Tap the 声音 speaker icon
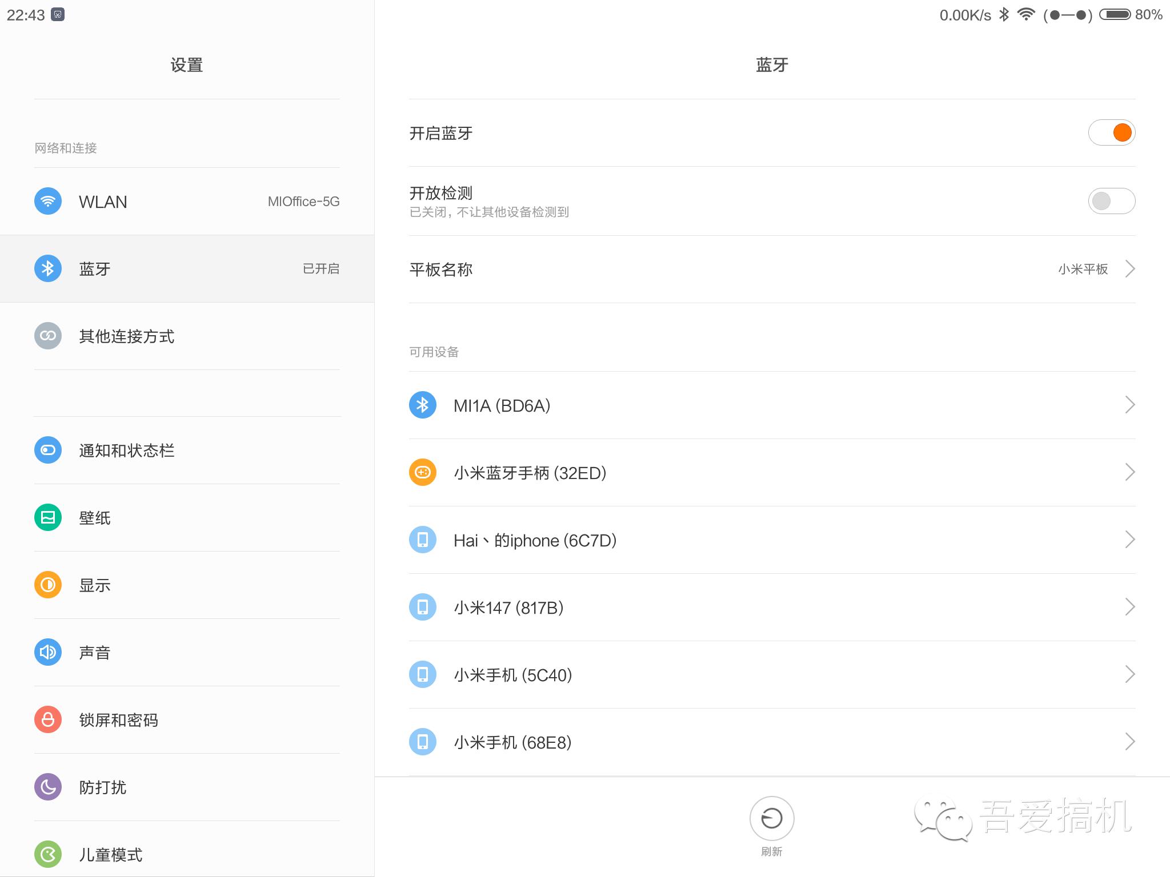Viewport: 1170px width, 877px height. point(48,652)
